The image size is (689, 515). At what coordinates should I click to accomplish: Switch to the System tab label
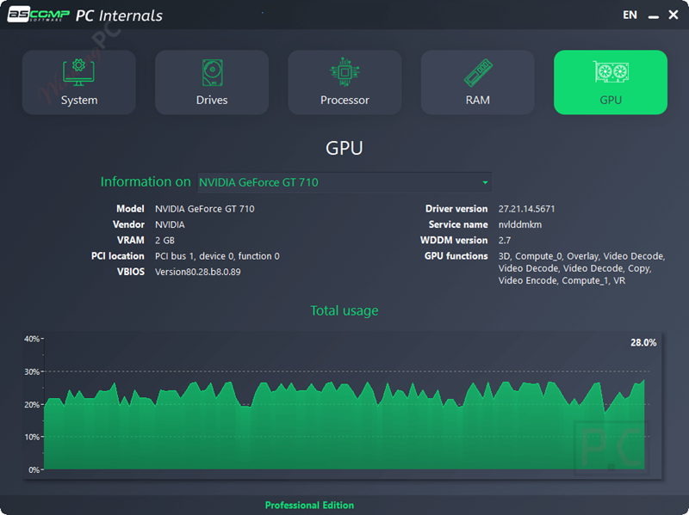click(x=79, y=101)
